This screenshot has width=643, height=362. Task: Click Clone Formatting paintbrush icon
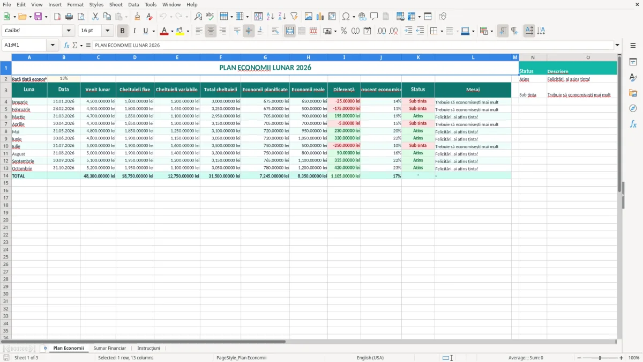[x=138, y=17]
